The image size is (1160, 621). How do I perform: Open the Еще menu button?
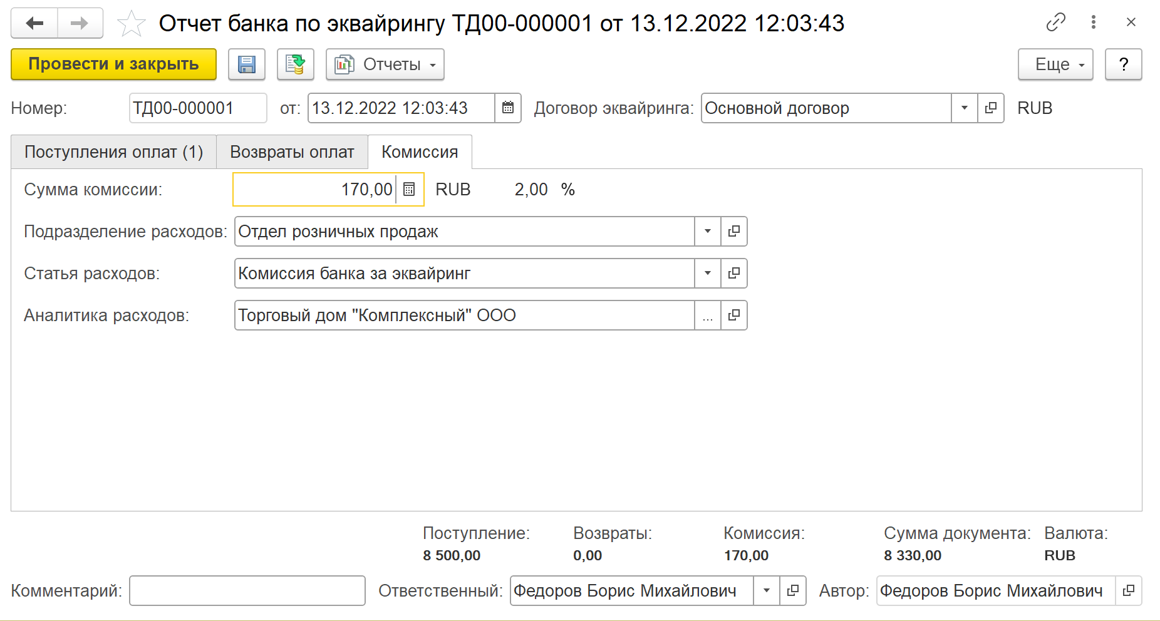click(1055, 64)
